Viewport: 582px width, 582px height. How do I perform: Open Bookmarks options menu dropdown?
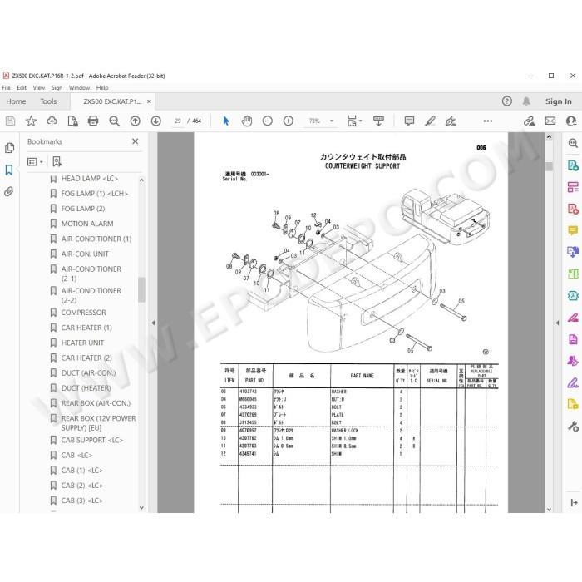35,161
